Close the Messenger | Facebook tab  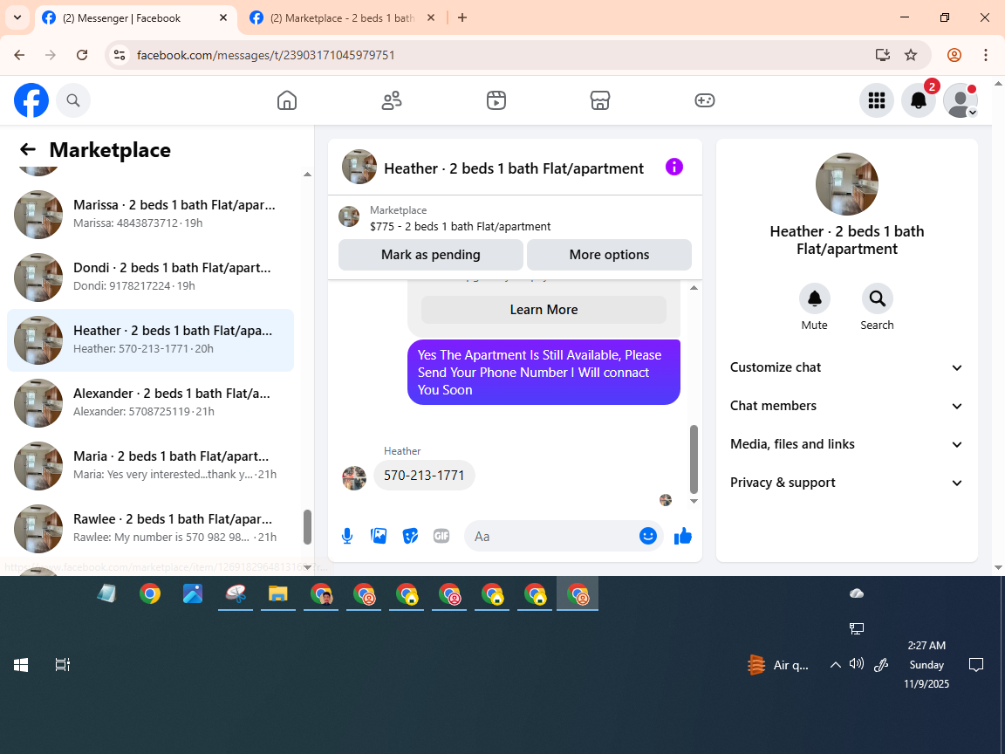[223, 18]
